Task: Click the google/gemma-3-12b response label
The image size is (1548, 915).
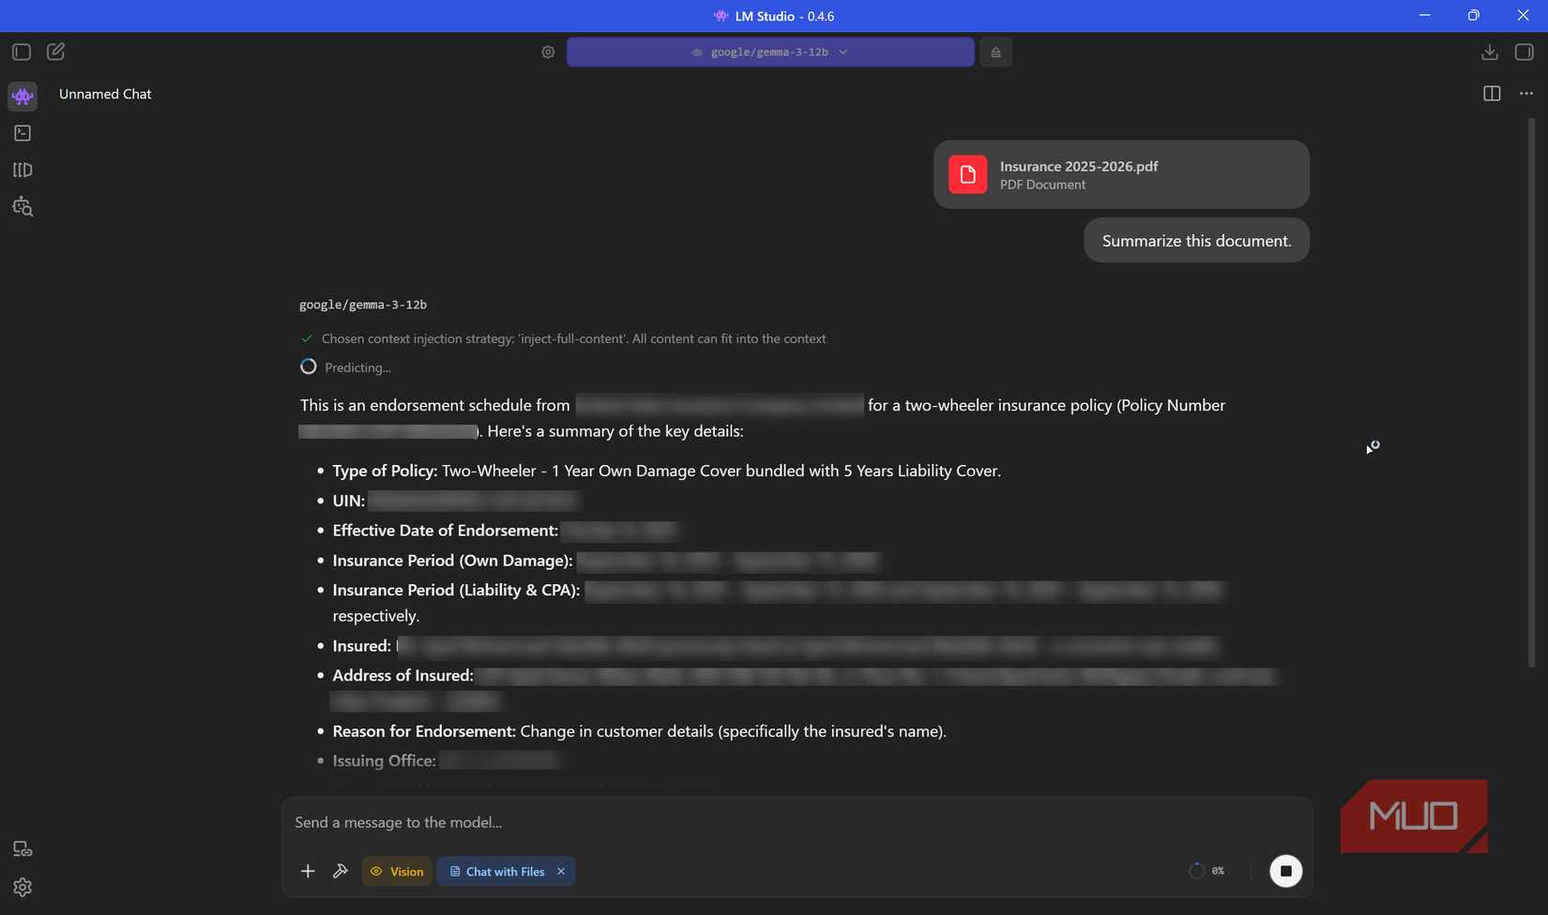Action: coord(363,305)
